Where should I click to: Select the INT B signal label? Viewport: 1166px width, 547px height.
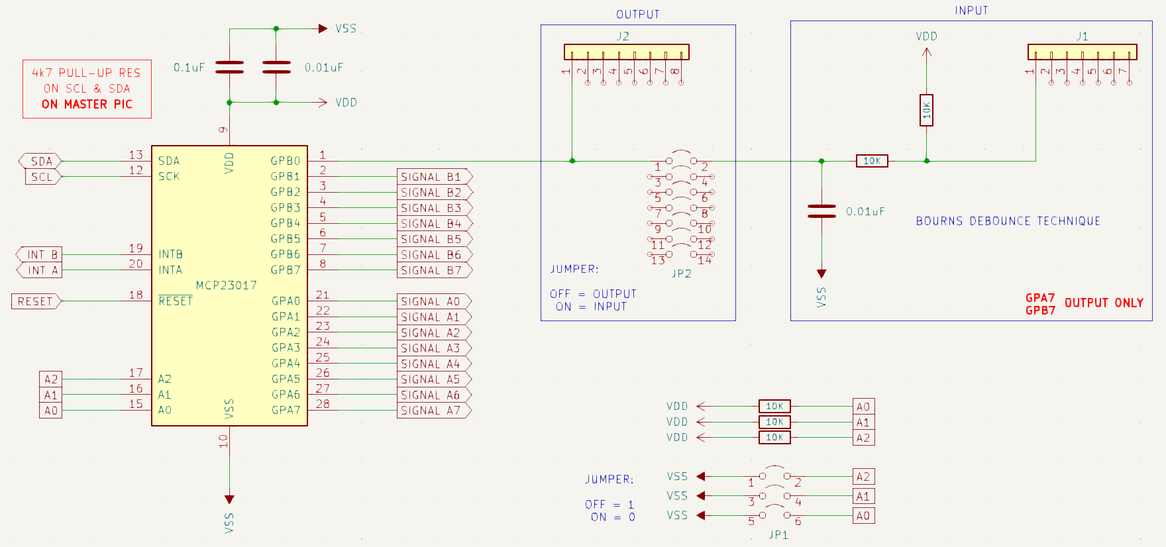click(x=40, y=254)
